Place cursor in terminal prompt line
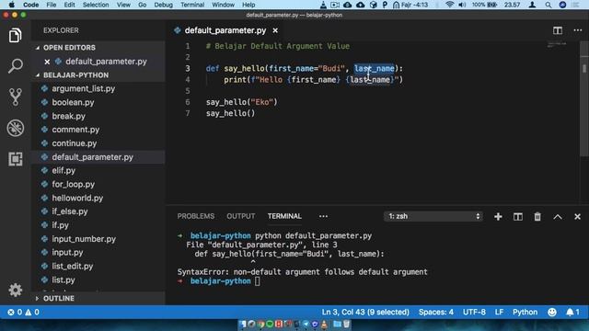 (257, 281)
